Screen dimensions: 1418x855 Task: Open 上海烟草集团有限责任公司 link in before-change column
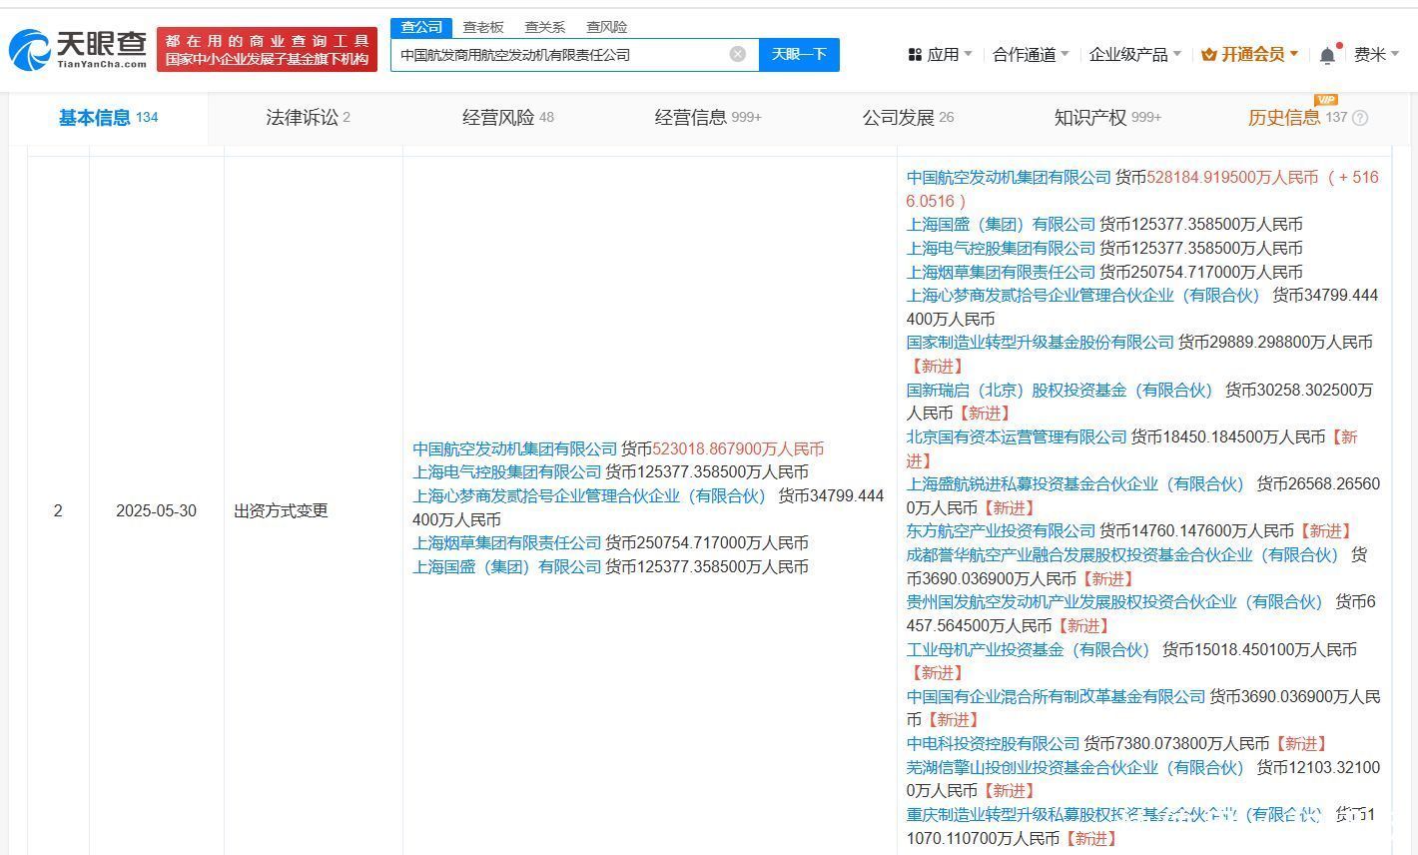[x=507, y=543]
